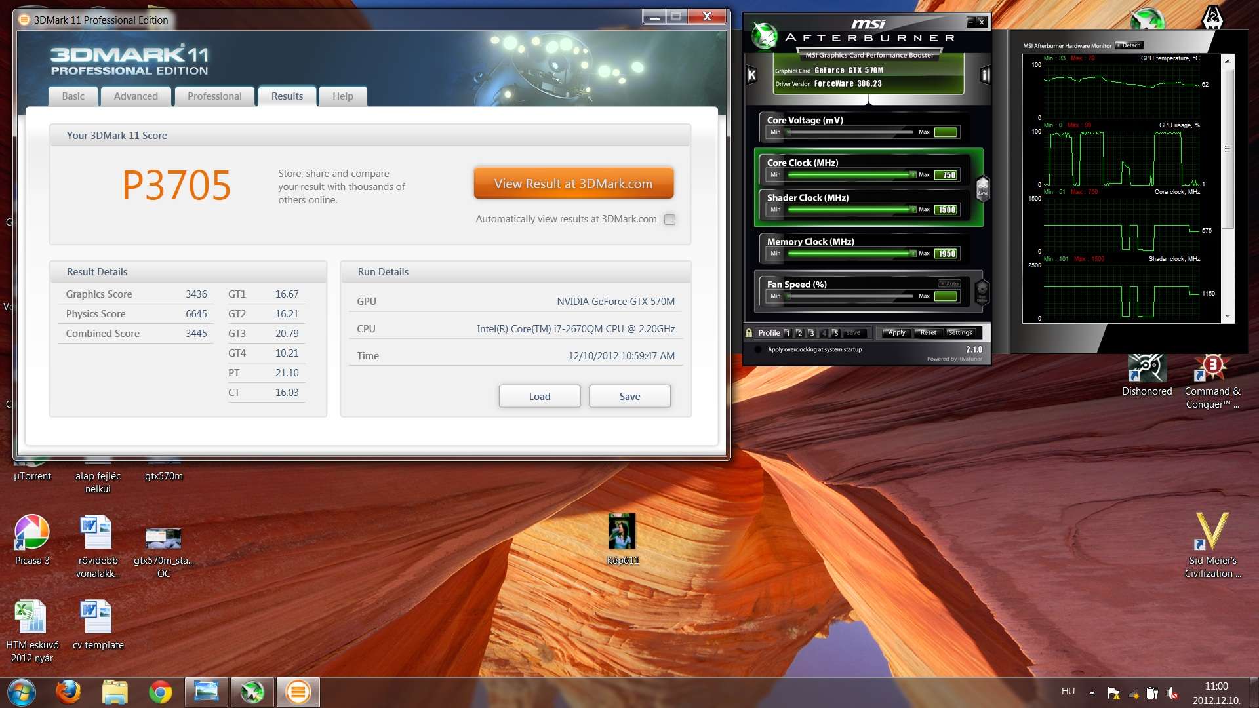The height and width of the screenshot is (708, 1259).
Task: Enable automatically view results at 3DMark.com
Action: pos(669,220)
